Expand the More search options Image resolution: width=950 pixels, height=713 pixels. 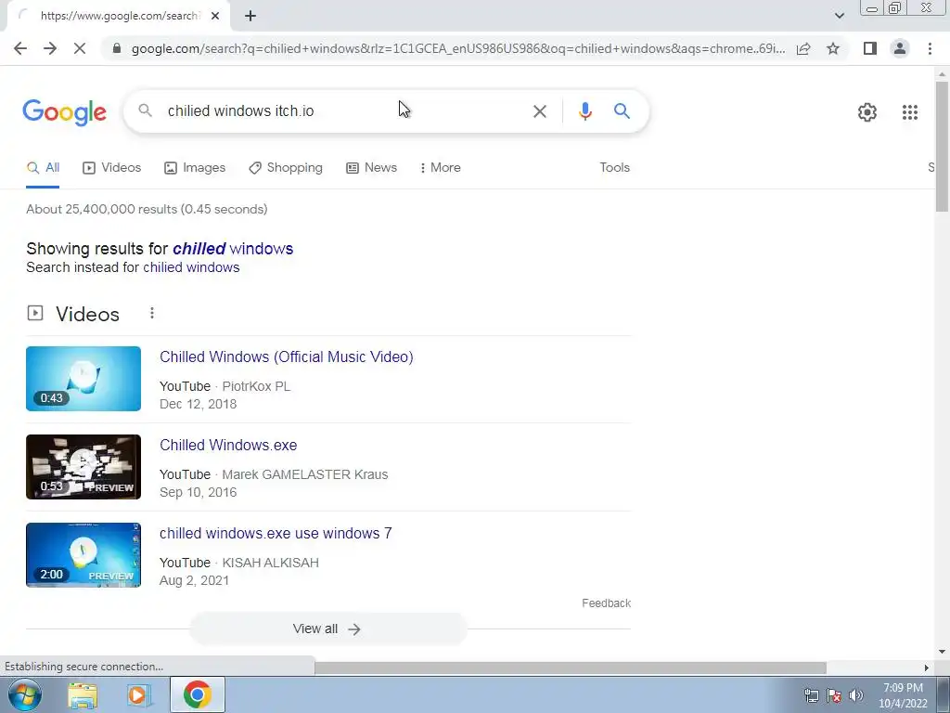coord(440,168)
